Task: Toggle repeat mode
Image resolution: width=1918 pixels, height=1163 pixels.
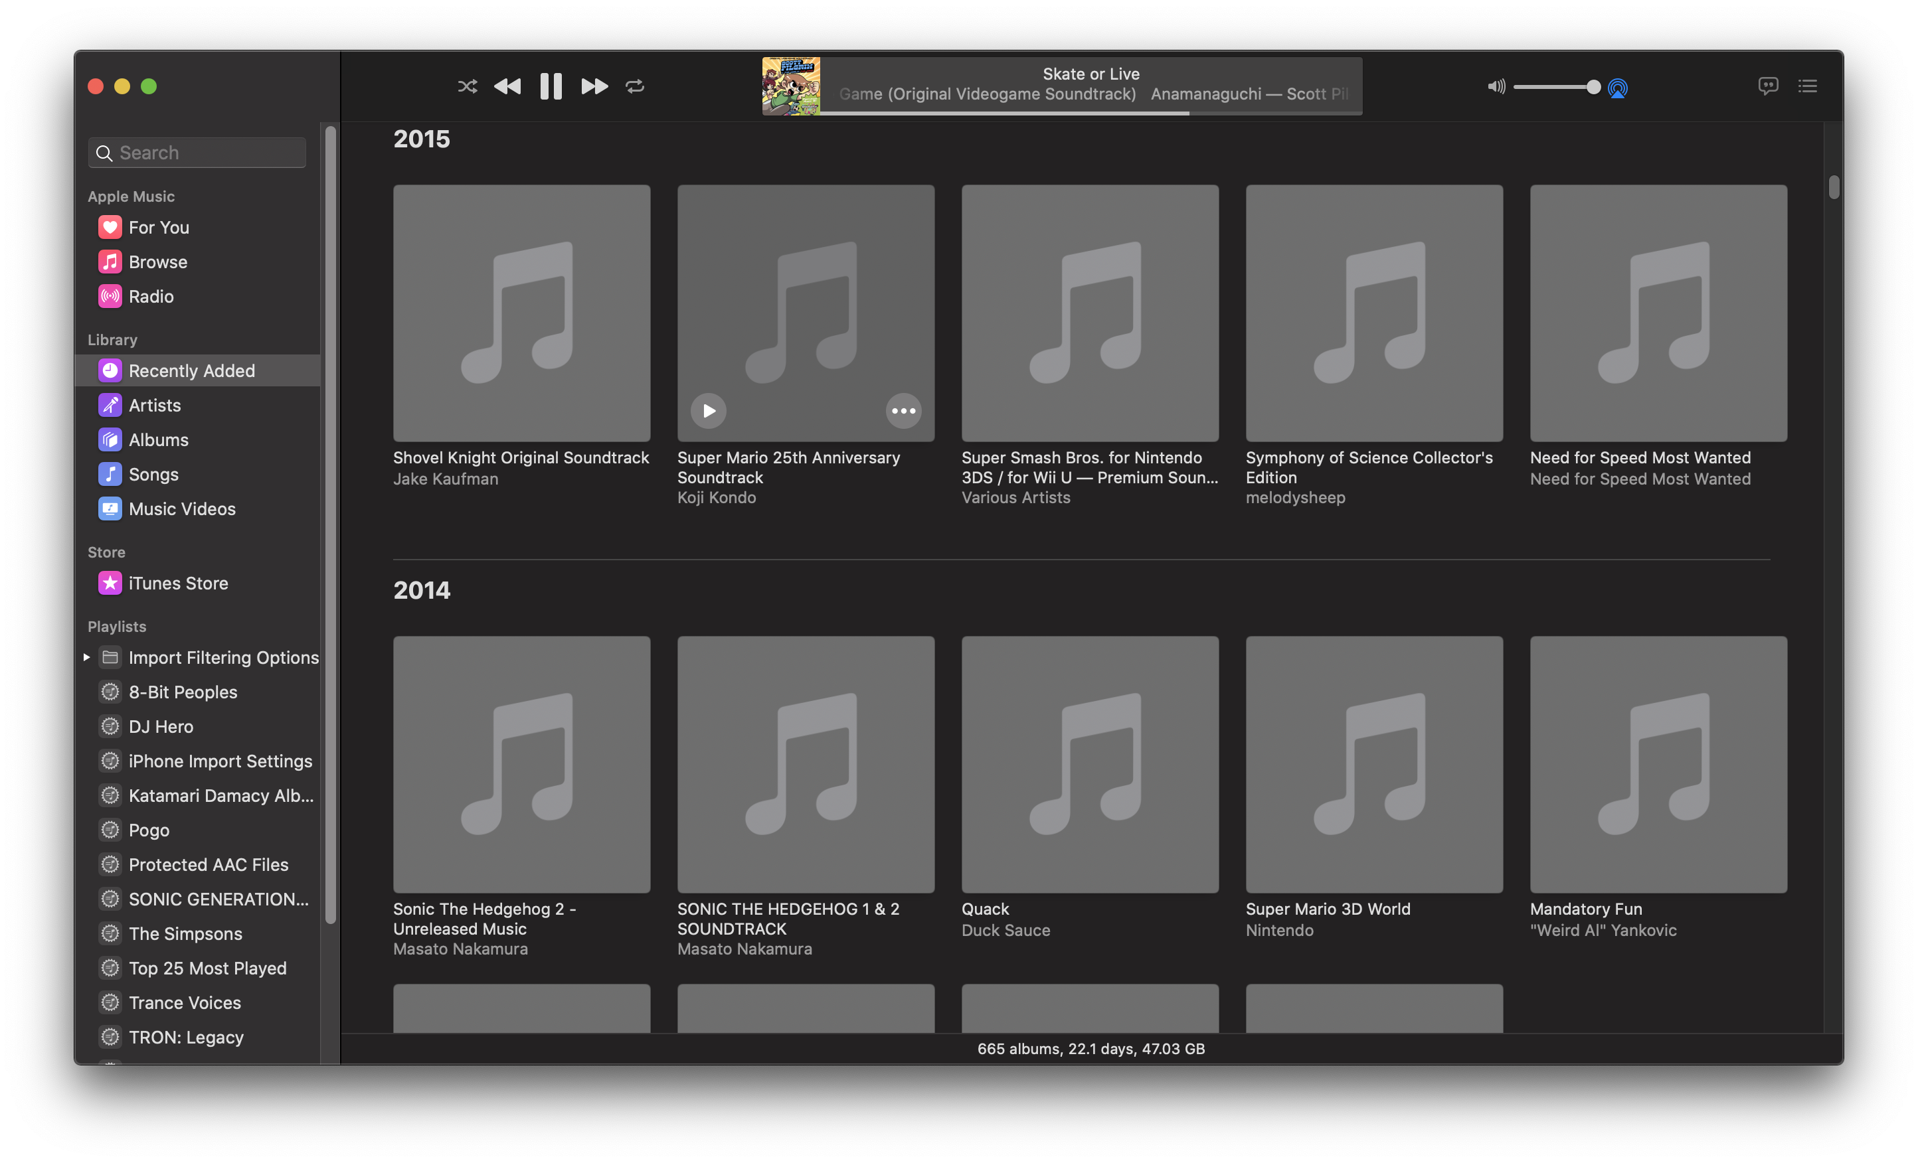Action: (635, 86)
